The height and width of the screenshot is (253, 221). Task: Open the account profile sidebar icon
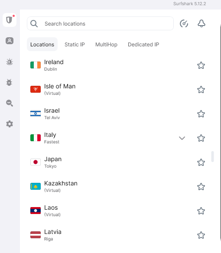(x=10, y=41)
